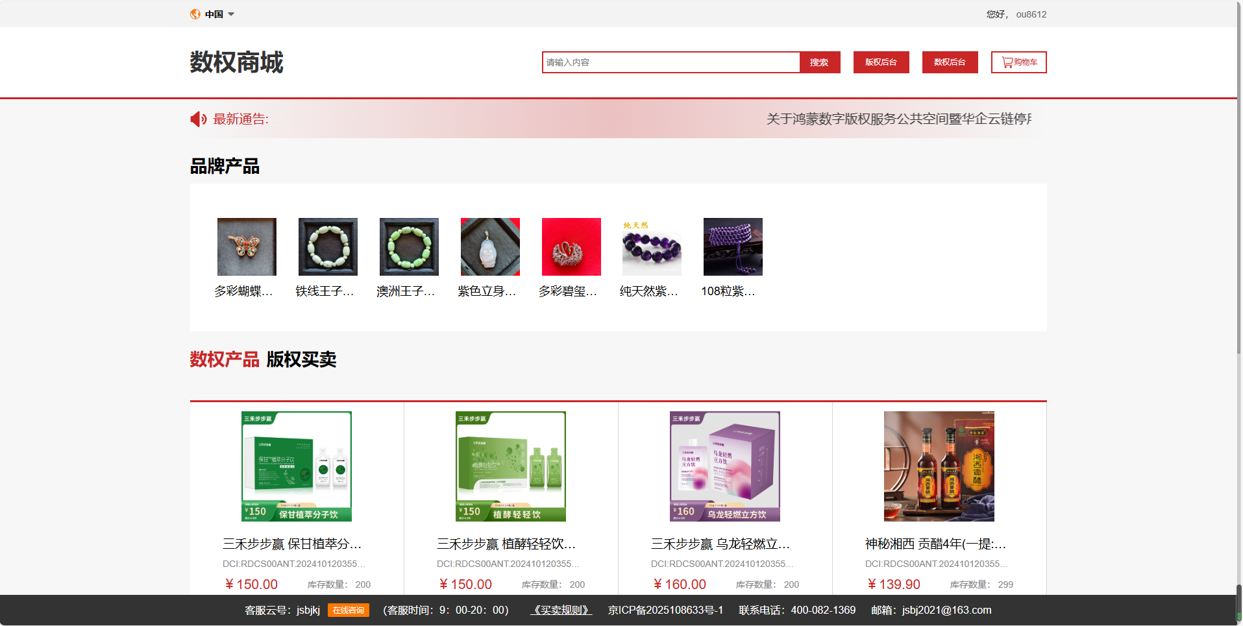Screen dimensions: 1243x626
Task: Select the 铁线王子 bracelet thumbnail
Action: 328,247
